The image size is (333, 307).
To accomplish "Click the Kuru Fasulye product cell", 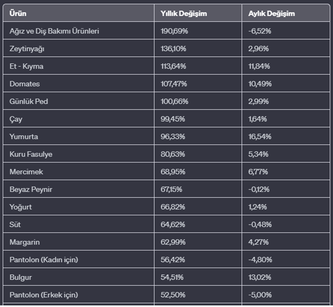I will 31,154.
